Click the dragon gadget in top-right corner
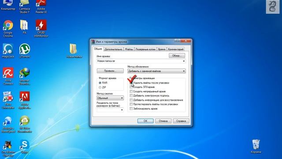 (x=273, y=7)
